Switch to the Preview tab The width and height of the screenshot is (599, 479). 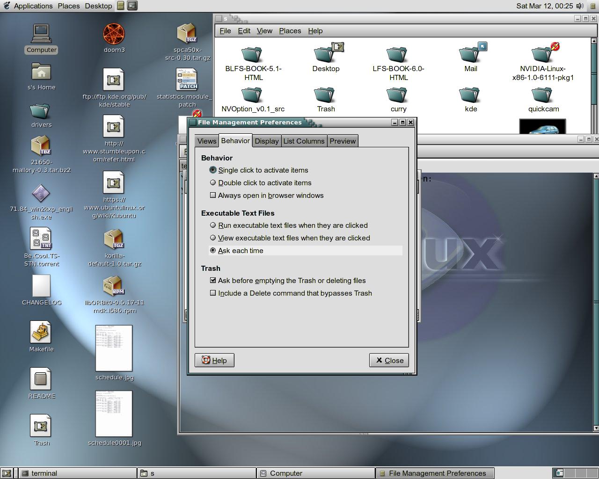point(343,141)
